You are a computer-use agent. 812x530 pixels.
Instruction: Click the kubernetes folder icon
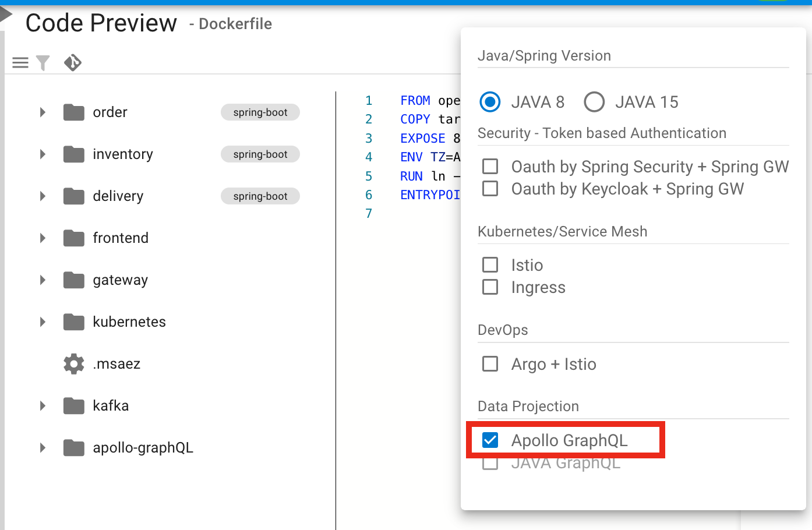tap(74, 321)
